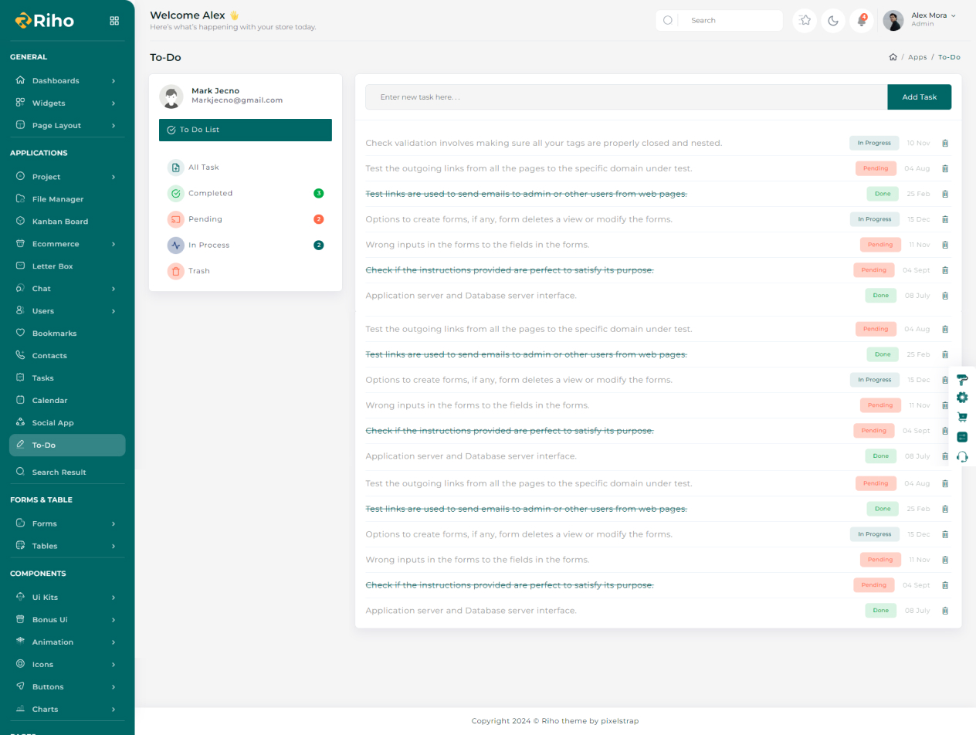This screenshot has width=976, height=735.
Task: Toggle dark mode with moon icon
Action: pyautogui.click(x=833, y=21)
